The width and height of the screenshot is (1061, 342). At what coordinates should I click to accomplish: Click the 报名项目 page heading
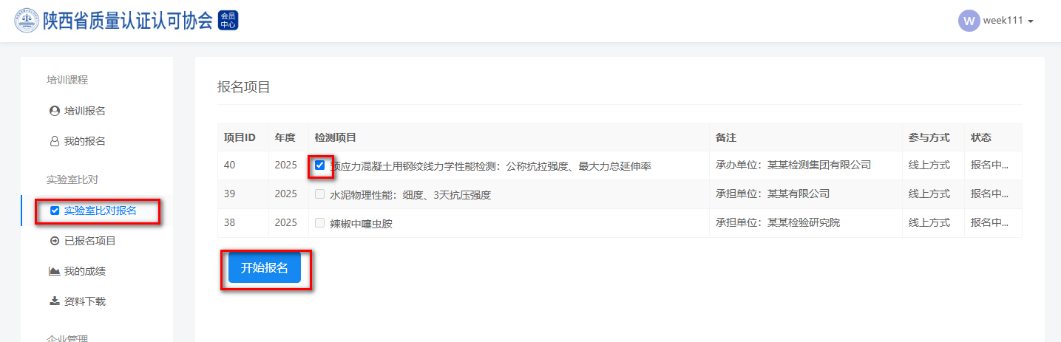pos(244,87)
